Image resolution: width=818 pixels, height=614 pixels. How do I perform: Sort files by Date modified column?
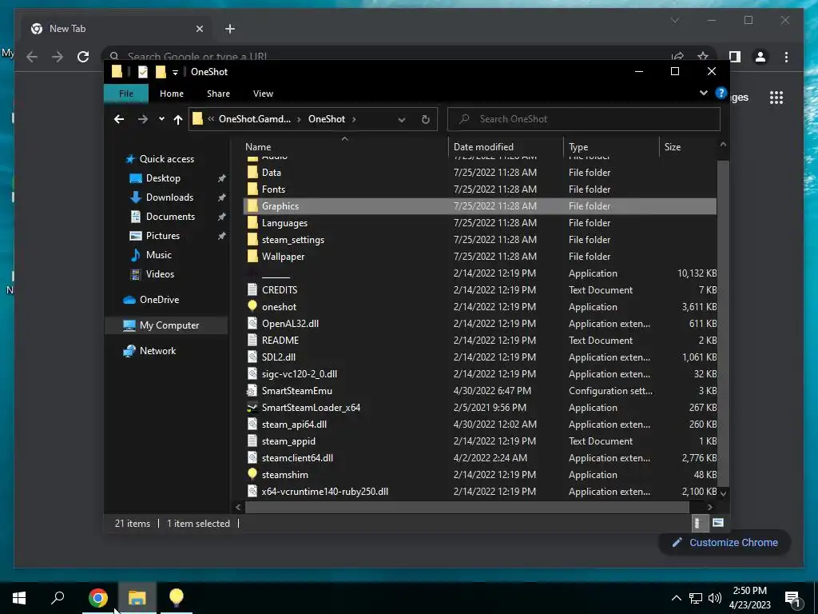[506, 147]
